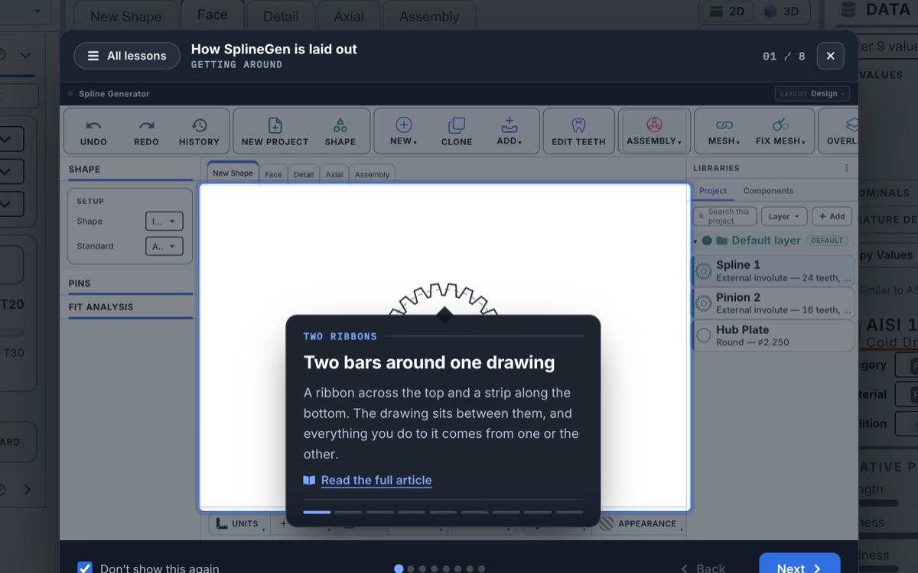Click the Default layer folder icon
Viewport: 918px width, 573px height.
click(721, 241)
